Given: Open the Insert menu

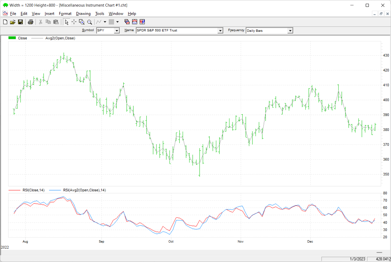Looking at the screenshot, I should point(49,14).
